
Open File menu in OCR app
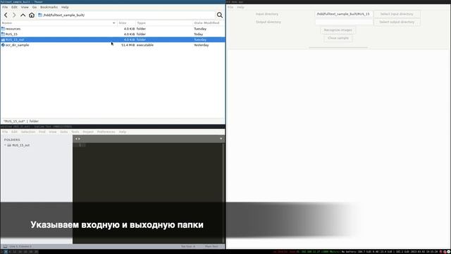[x=230, y=7]
